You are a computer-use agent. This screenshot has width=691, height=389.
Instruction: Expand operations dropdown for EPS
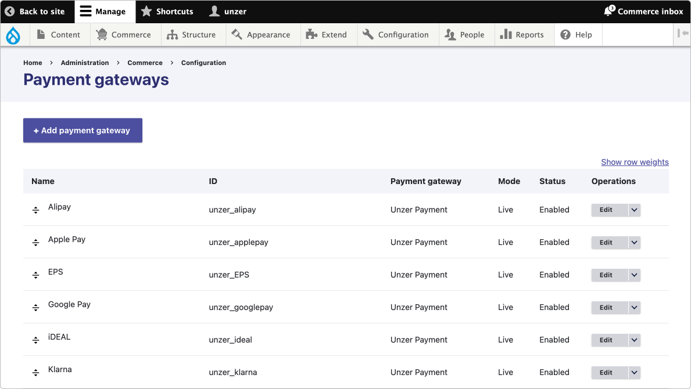point(634,275)
